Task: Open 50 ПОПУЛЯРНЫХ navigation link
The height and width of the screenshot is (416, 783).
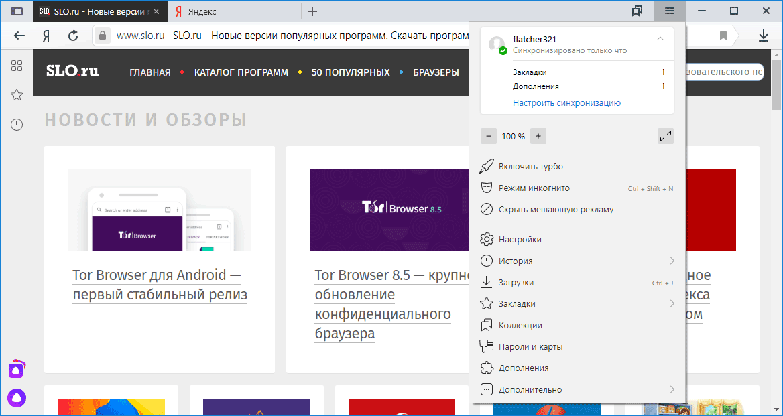Action: (351, 72)
